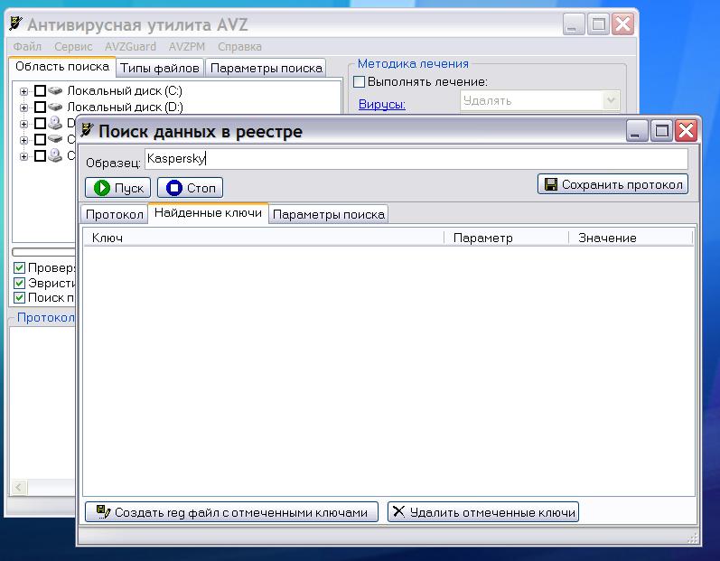
Task: Click the Ключ column header
Action: [x=264, y=238]
